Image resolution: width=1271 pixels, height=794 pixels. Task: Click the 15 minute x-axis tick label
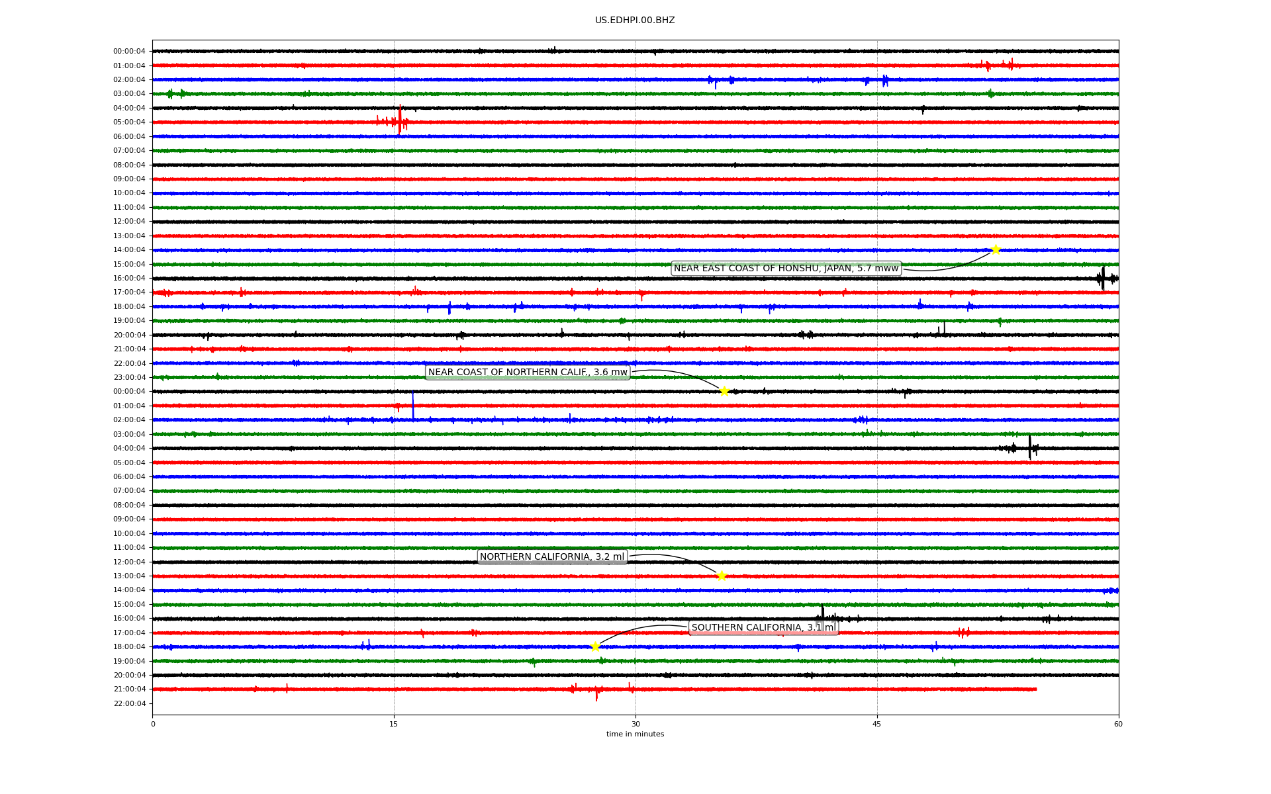[x=394, y=724]
